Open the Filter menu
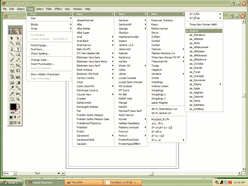This screenshot has width=248, height=186. click(x=49, y=9)
